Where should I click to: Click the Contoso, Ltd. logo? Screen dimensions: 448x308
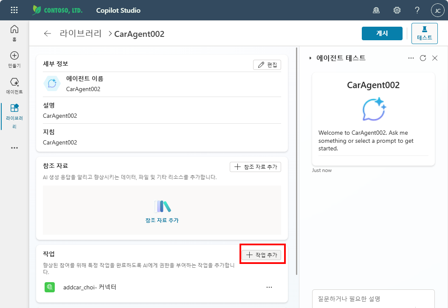click(x=57, y=10)
